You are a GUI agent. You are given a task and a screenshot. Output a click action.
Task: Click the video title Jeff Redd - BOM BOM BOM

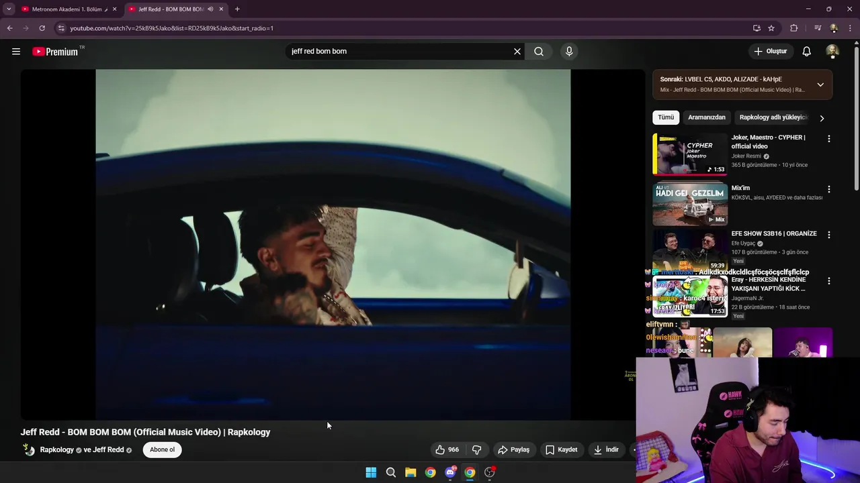click(145, 432)
